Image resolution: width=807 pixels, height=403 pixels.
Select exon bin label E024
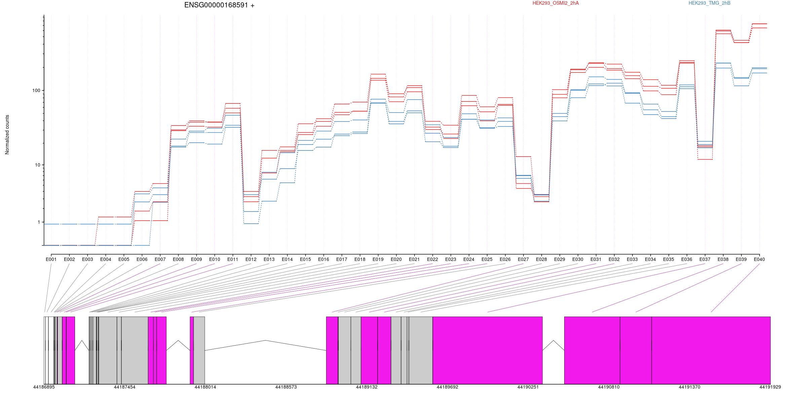pyautogui.click(x=469, y=259)
